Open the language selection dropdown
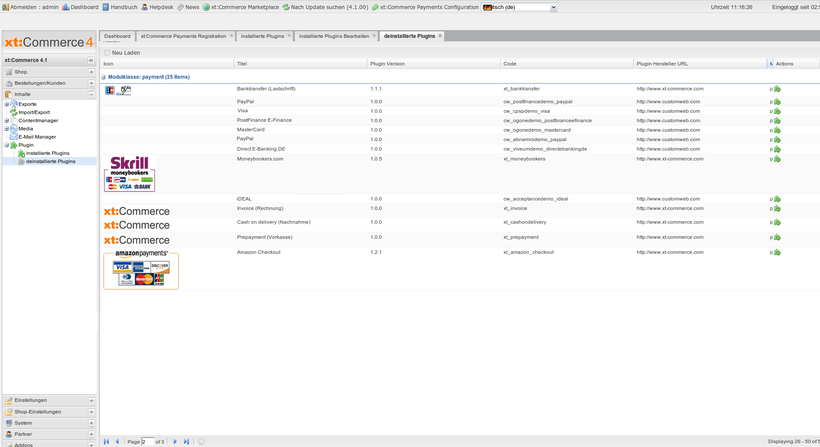The width and height of the screenshot is (820, 447). click(x=553, y=7)
